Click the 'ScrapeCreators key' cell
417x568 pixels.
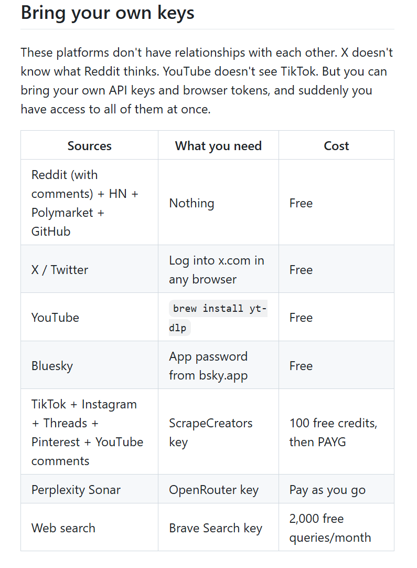(x=218, y=432)
